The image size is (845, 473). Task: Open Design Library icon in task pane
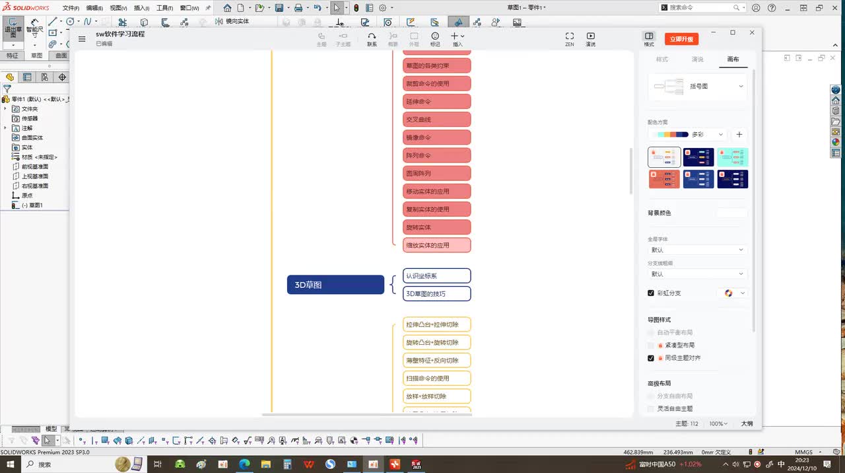(836, 111)
